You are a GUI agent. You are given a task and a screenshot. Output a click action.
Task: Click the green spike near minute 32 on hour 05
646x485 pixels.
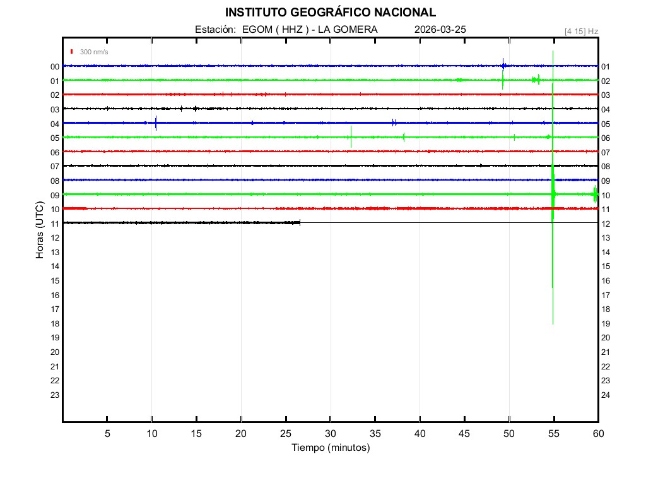click(x=351, y=137)
